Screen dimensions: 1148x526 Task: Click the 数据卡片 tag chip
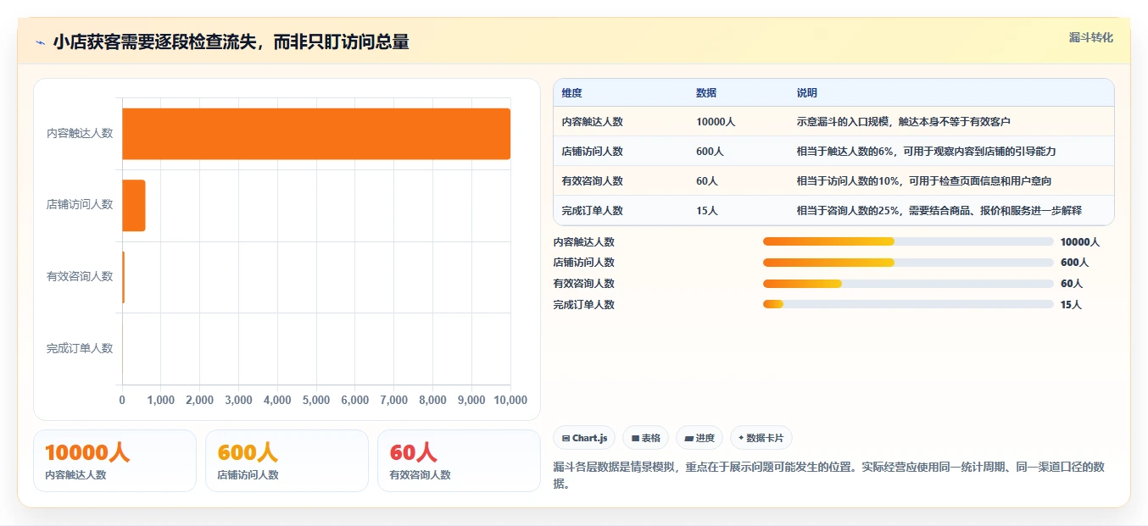[761, 438]
